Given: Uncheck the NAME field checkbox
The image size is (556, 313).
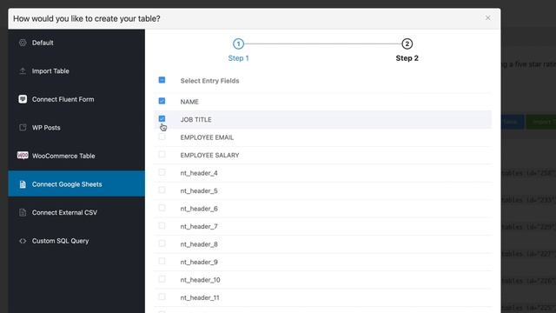Looking at the screenshot, I should (162, 101).
